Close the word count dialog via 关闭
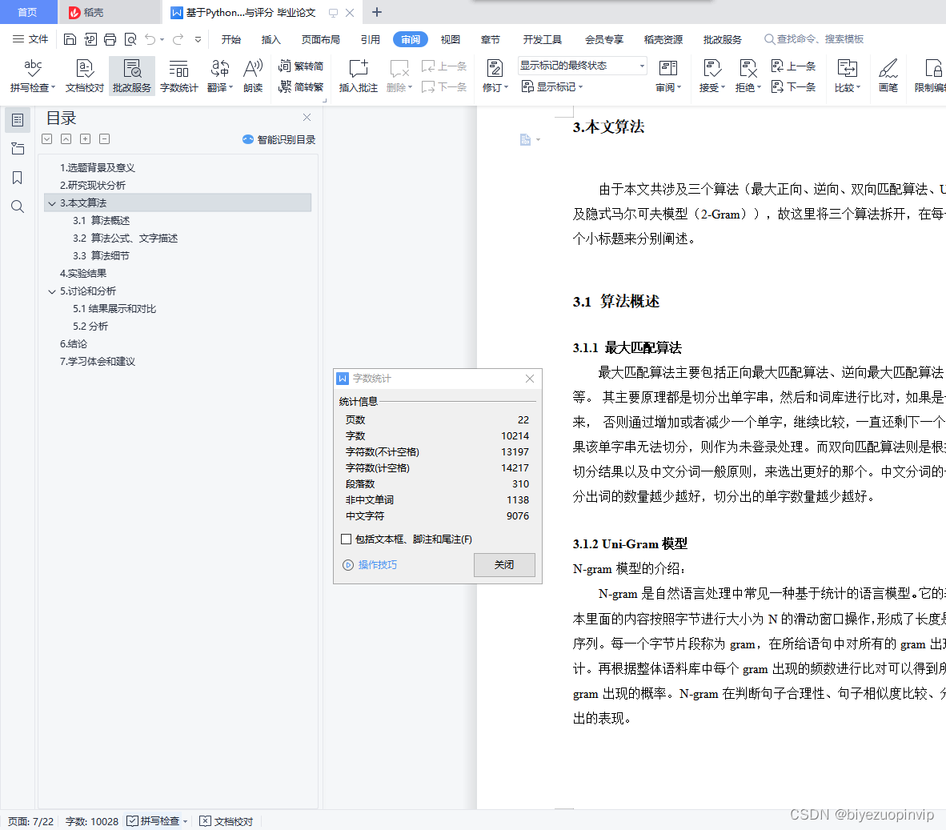Image resolution: width=946 pixels, height=830 pixels. pyautogui.click(x=504, y=564)
